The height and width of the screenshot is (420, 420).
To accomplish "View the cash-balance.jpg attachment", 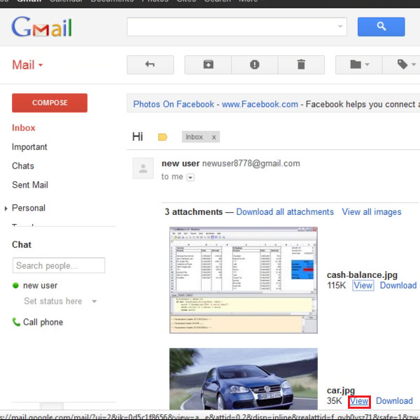I will pos(363,286).
